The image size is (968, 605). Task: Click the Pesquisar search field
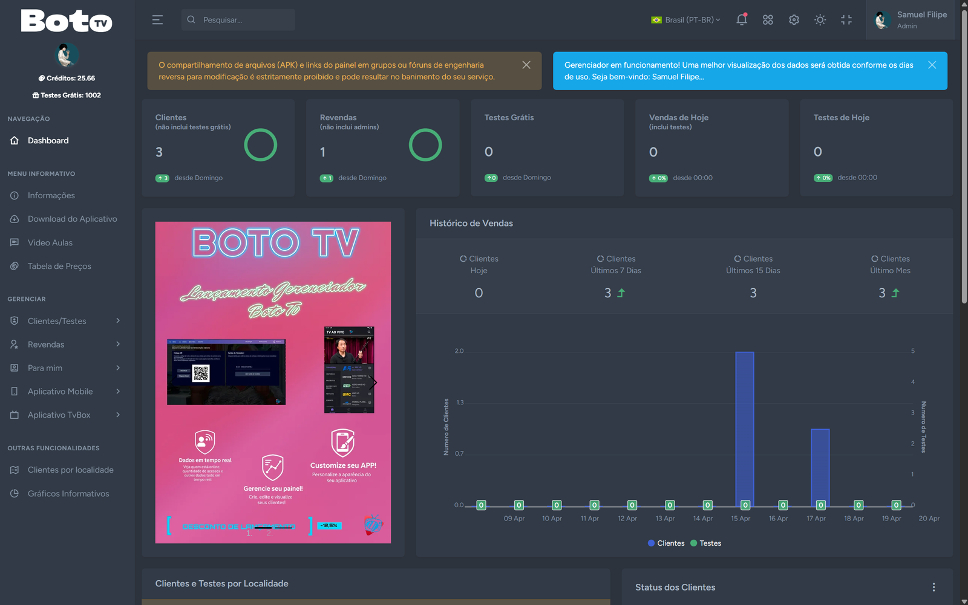(x=238, y=20)
